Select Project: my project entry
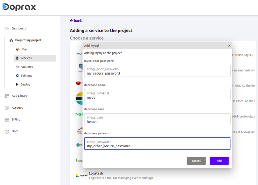This screenshot has width=258, height=185. [x=28, y=40]
